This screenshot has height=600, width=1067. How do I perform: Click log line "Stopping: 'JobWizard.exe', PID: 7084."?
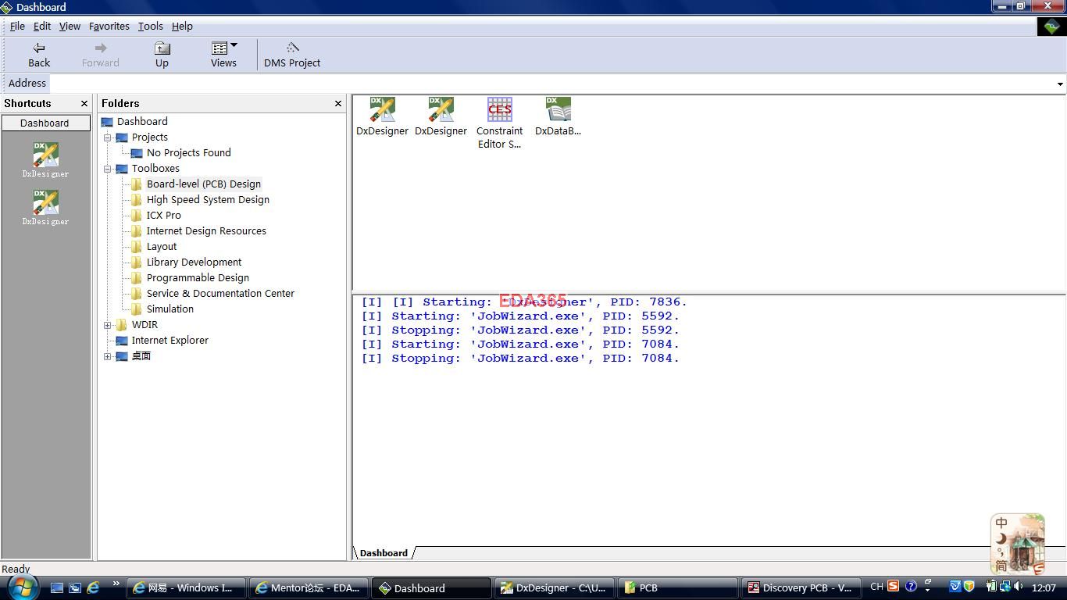tap(520, 359)
